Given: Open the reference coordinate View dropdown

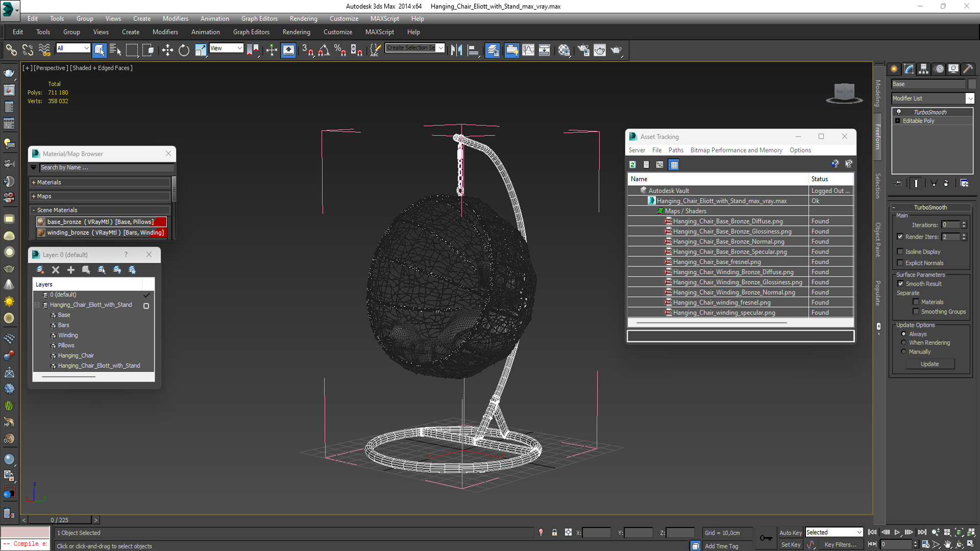Looking at the screenshot, I should pos(226,48).
